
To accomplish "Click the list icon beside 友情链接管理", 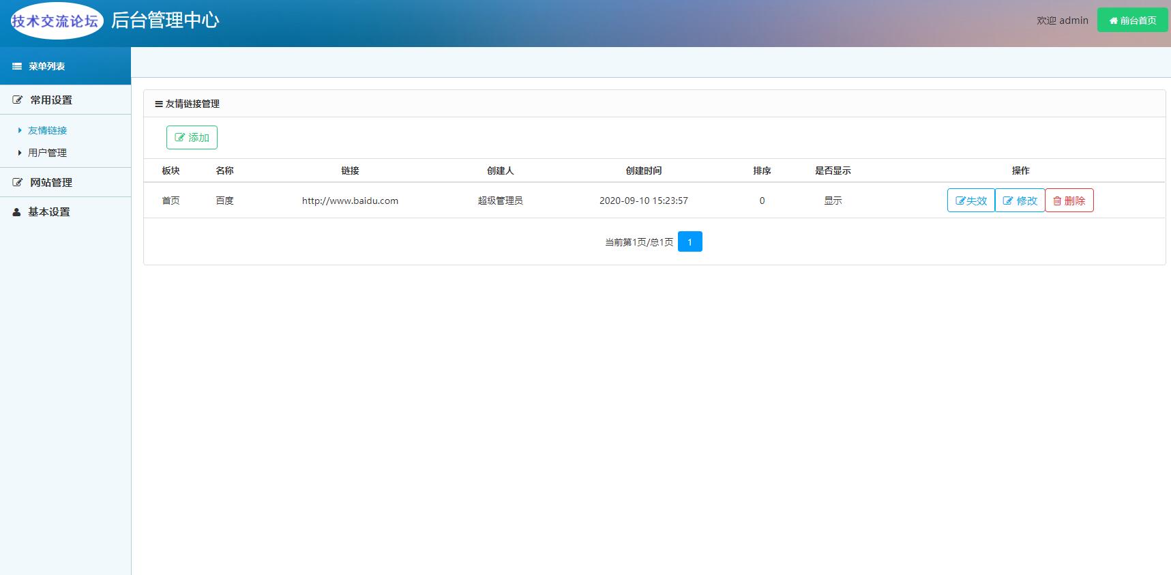I will point(159,104).
